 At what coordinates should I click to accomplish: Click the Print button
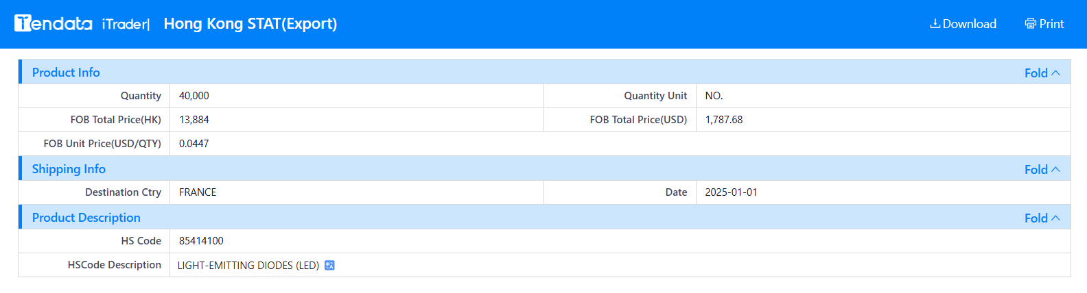coord(1044,24)
